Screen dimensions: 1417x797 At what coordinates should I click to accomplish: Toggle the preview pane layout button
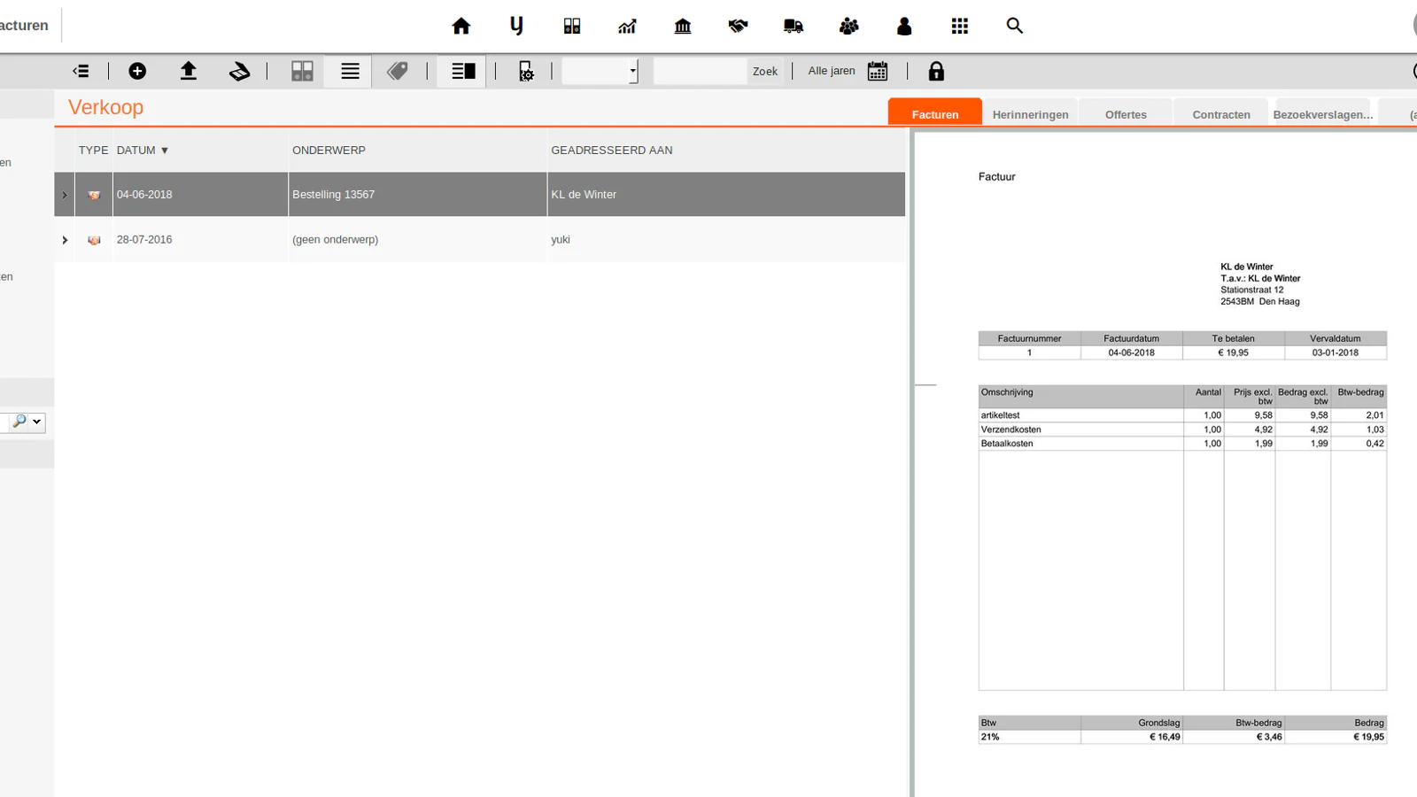click(463, 71)
